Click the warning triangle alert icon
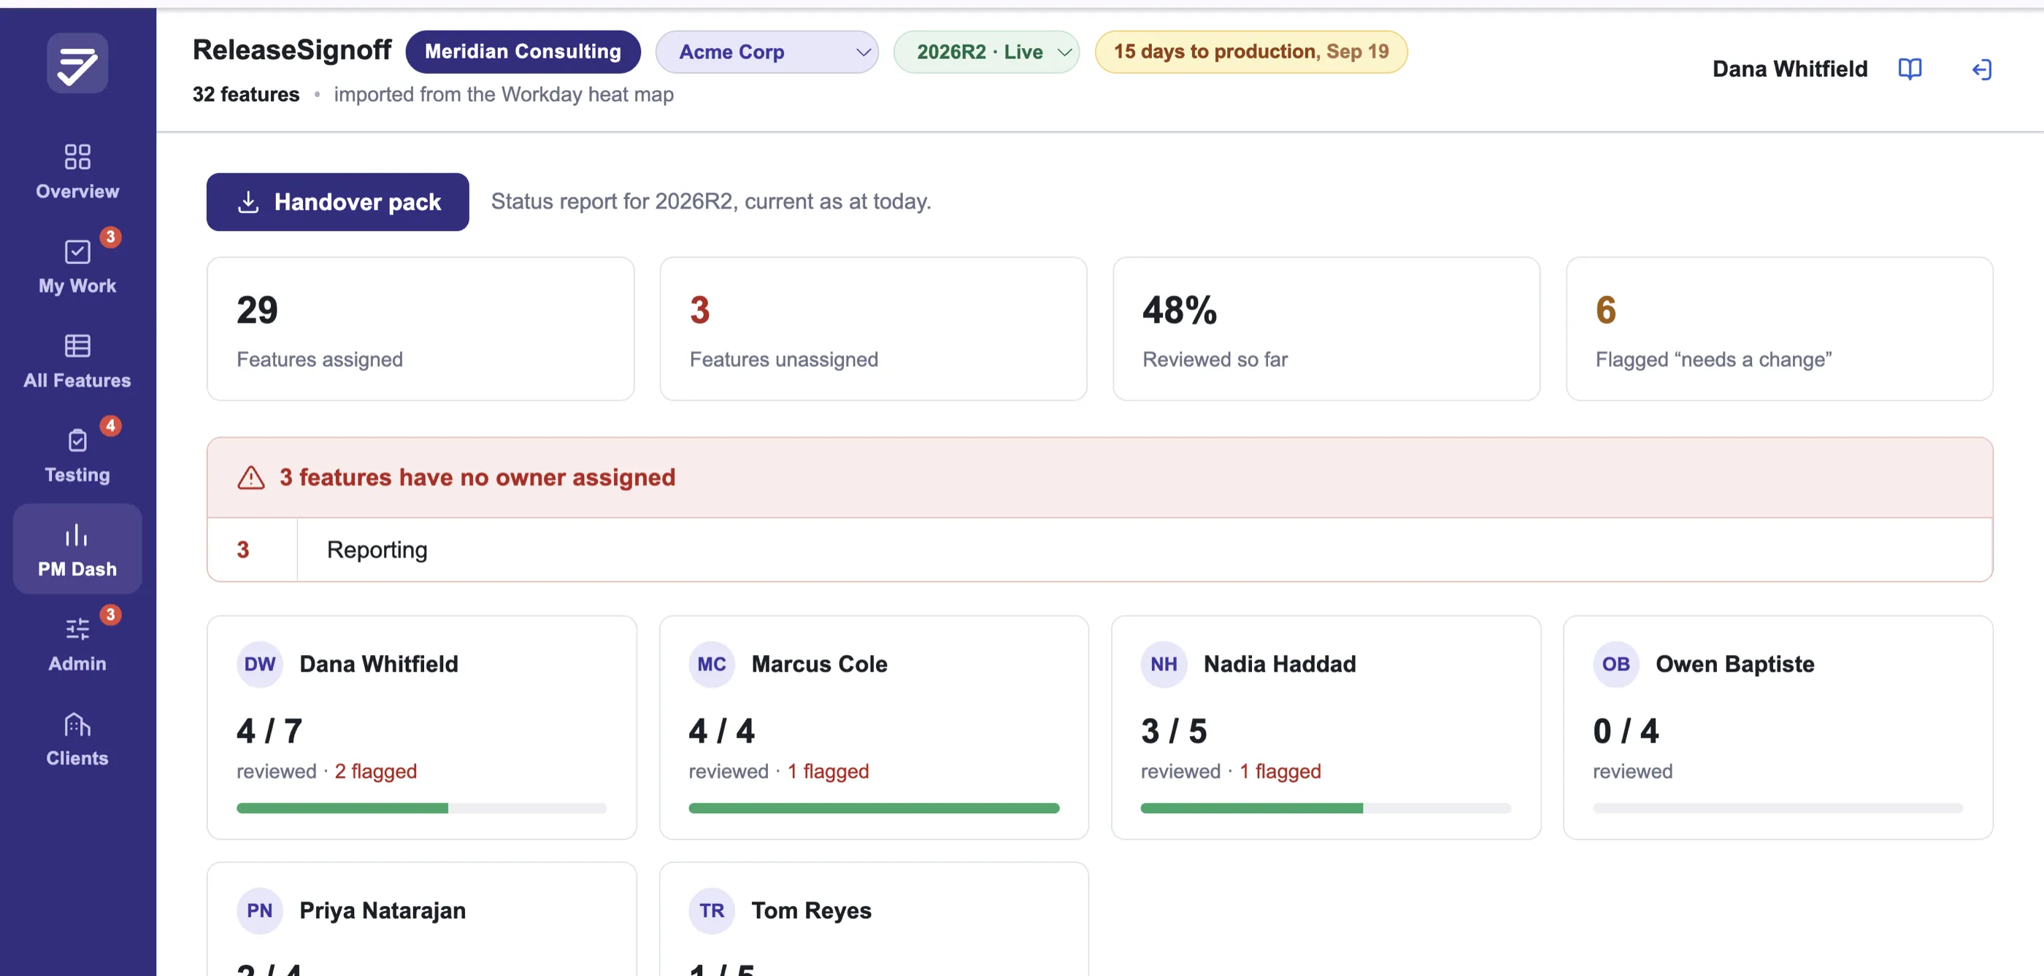The height and width of the screenshot is (976, 2044). click(250, 477)
